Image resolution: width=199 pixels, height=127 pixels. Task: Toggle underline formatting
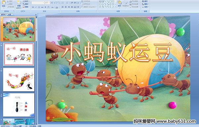(x=39, y=7)
